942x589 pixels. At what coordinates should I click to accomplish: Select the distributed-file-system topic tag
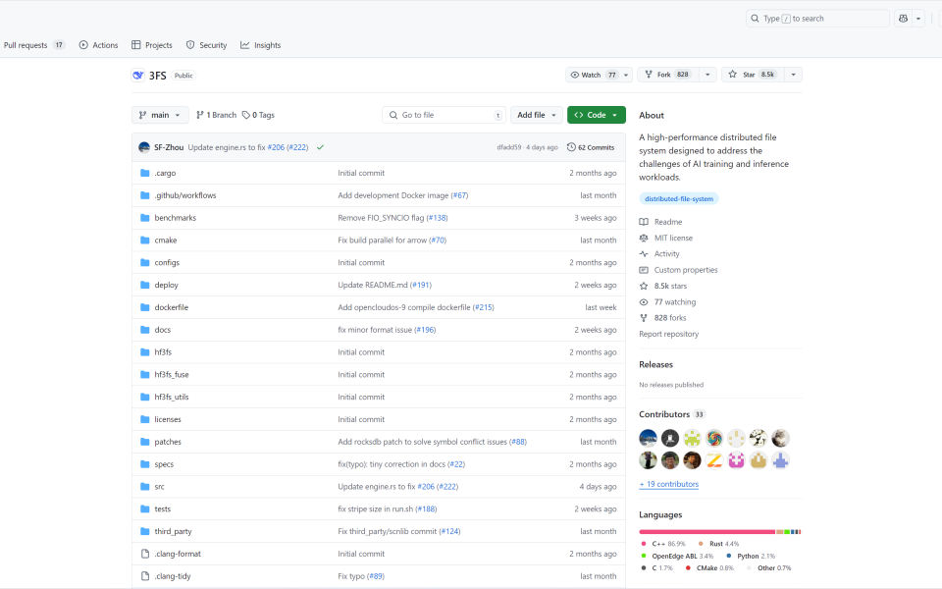(x=679, y=199)
